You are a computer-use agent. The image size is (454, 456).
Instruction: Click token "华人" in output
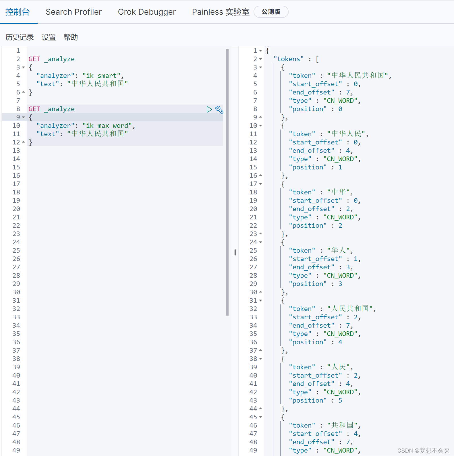click(339, 251)
